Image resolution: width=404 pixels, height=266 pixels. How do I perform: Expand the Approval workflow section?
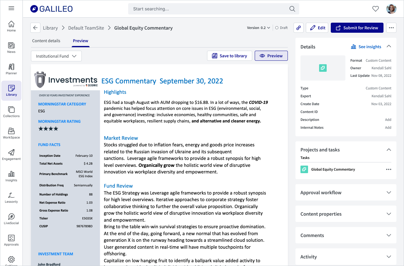point(346,193)
